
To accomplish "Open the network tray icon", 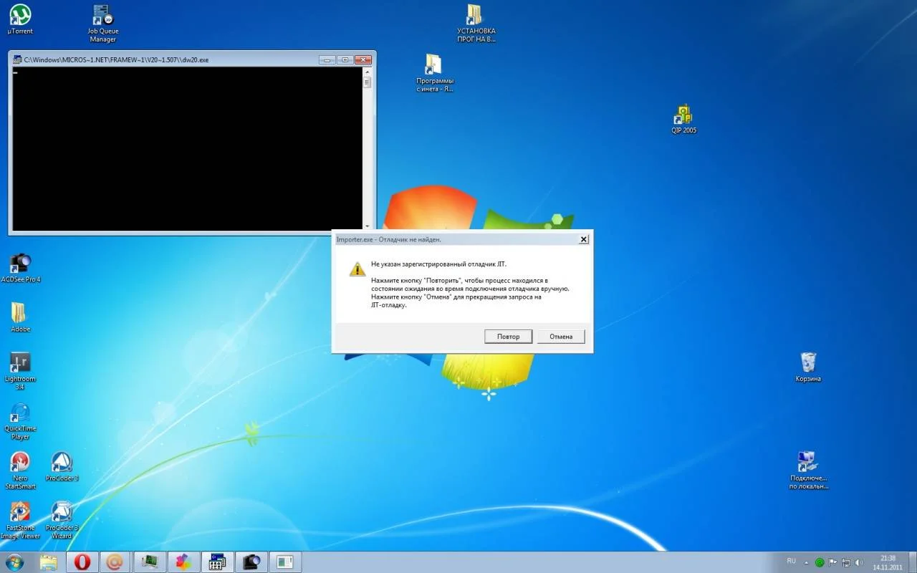I will pyautogui.click(x=846, y=562).
